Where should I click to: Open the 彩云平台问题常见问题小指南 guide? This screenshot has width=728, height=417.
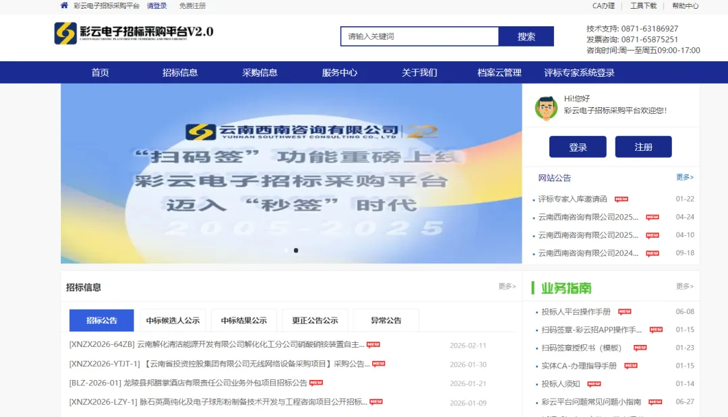[591, 402]
